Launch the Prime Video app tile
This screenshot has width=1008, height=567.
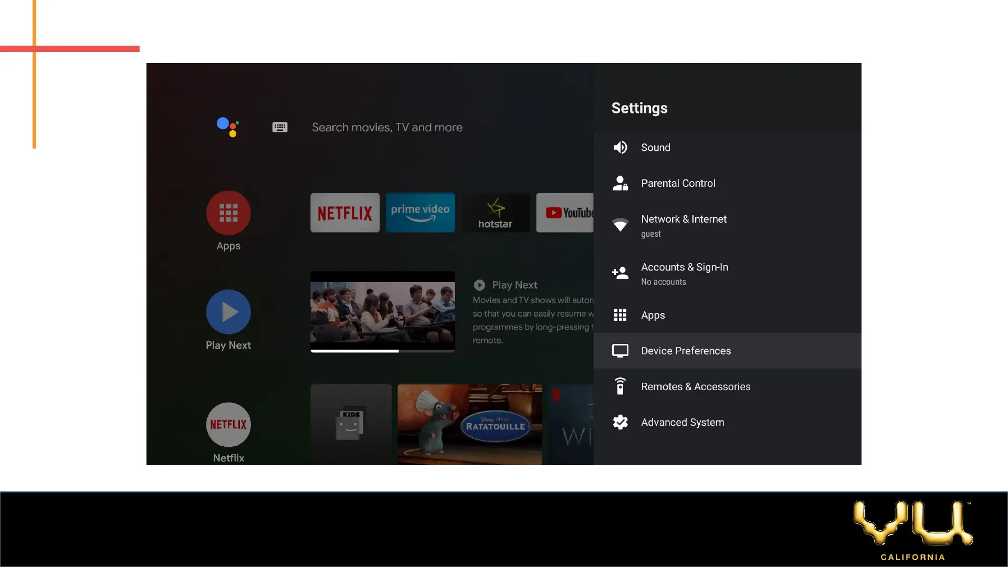pos(420,213)
